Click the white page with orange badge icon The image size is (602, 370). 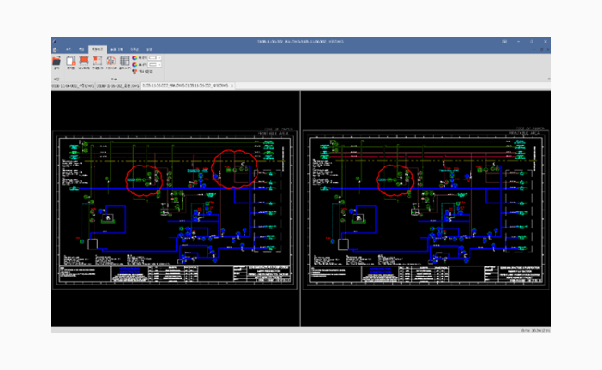[x=70, y=60]
